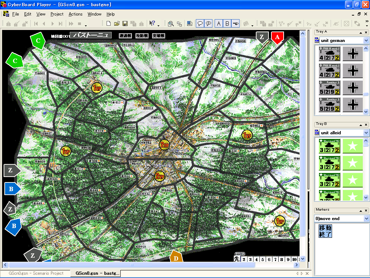Toggle the pointing hand marker tray button

pos(236,24)
